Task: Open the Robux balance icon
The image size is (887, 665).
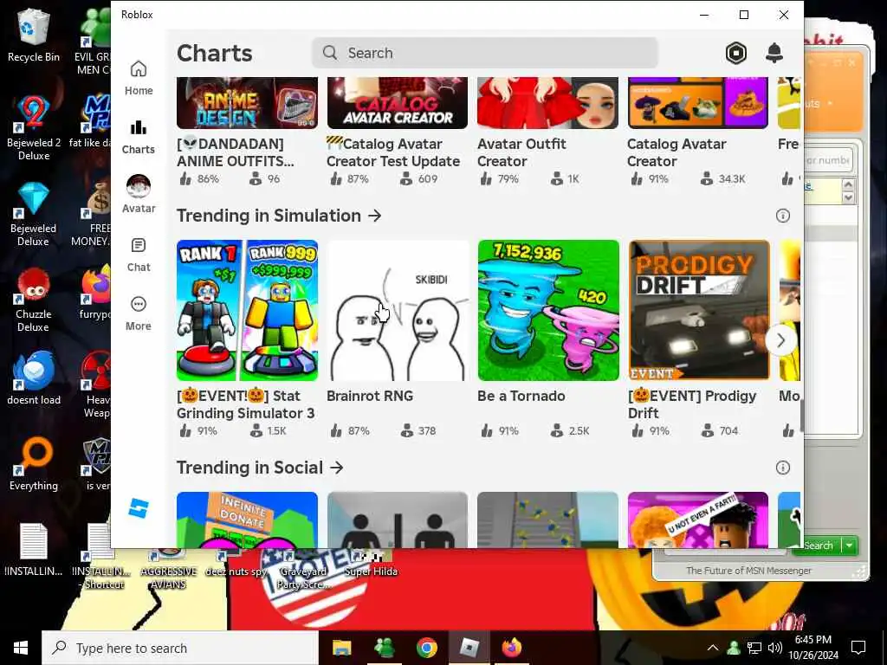Action: (736, 53)
